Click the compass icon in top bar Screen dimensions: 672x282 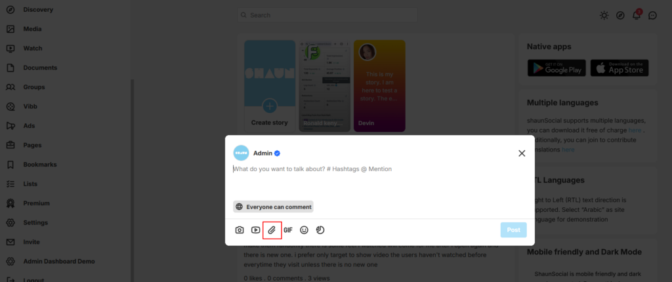(x=620, y=16)
